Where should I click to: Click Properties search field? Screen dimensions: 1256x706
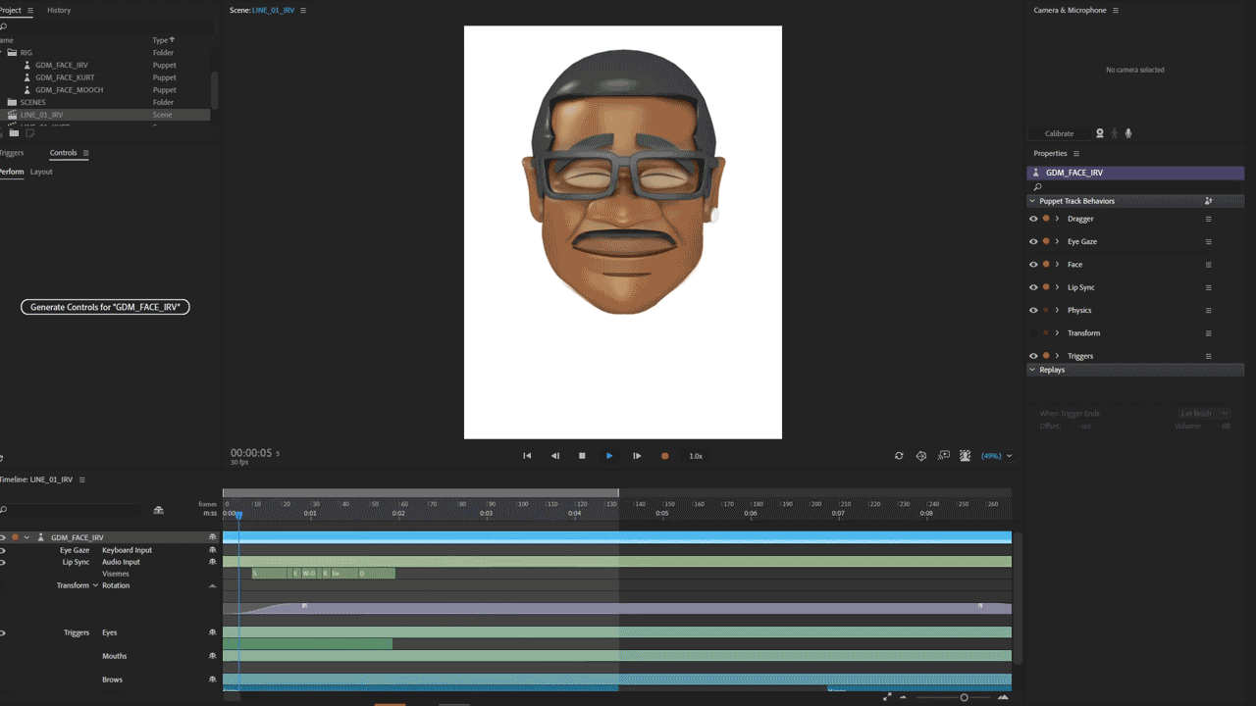pos(1135,186)
